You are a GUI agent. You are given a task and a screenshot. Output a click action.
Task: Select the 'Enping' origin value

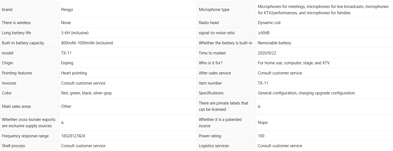click(67, 63)
